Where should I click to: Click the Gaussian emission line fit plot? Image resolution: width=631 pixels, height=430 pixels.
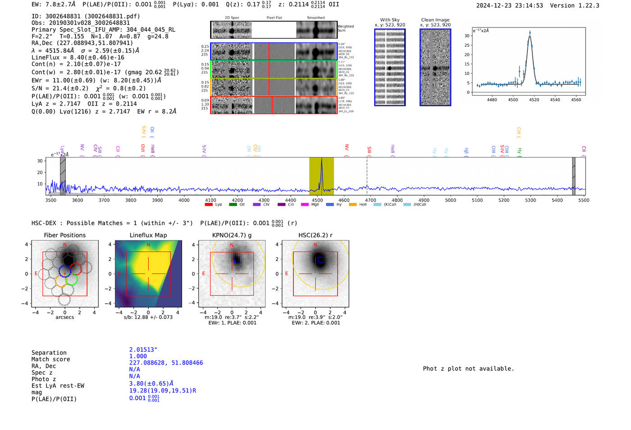coord(528,61)
